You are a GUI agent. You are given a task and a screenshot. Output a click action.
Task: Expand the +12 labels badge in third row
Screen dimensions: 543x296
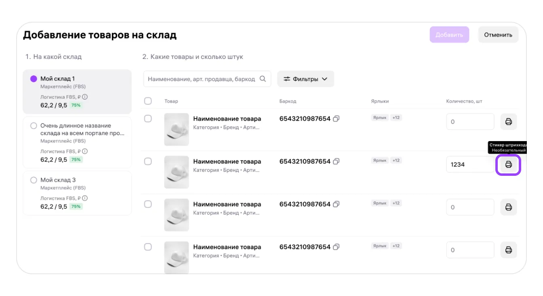coord(396,203)
